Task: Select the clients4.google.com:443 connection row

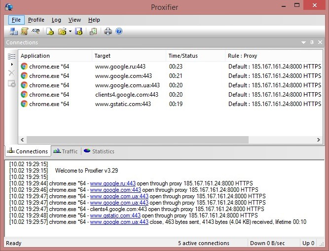Action: 127,95
